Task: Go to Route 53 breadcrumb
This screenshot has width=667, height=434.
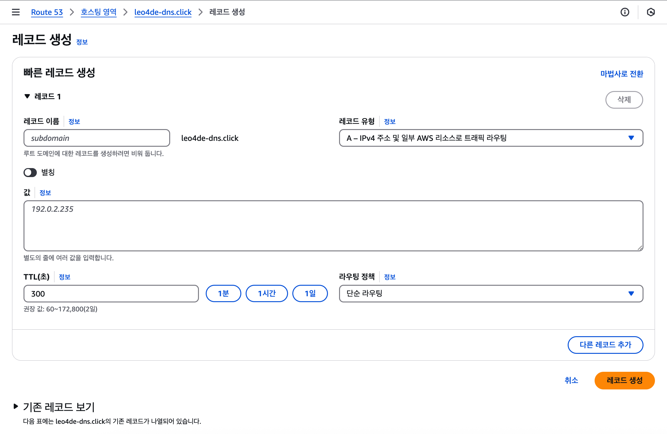Action: coord(47,12)
